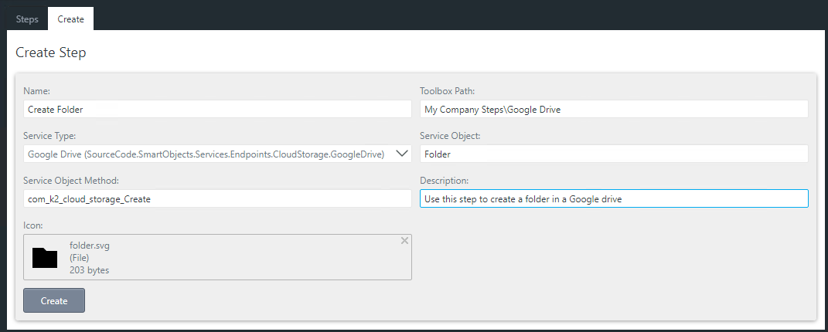Edit the Service Object field with Folder
828x332 pixels.
[613, 154]
